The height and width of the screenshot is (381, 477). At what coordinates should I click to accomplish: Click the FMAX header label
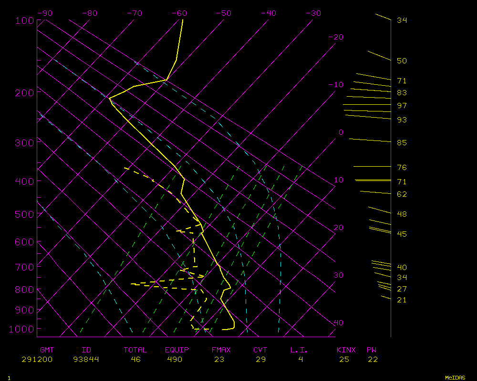tap(221, 350)
